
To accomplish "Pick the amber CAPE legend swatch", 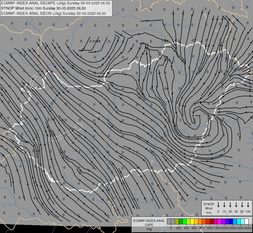I will [x=196, y=221].
